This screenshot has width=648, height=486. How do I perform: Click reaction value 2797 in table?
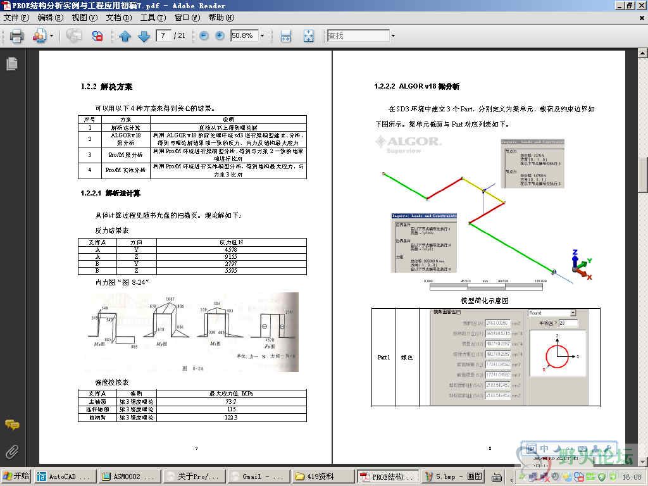[231, 264]
